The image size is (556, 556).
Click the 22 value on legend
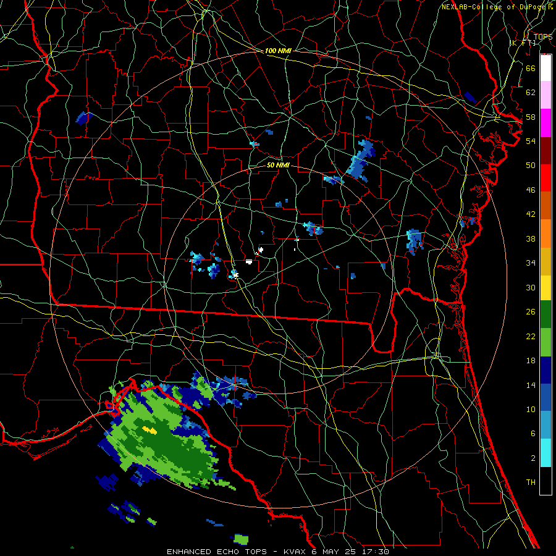click(531, 336)
